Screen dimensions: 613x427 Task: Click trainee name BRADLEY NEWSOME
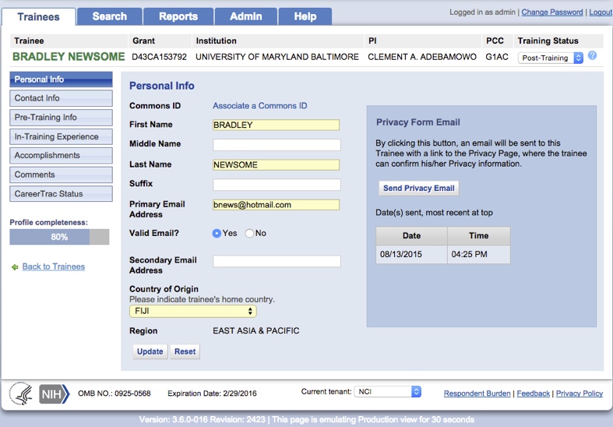(69, 57)
